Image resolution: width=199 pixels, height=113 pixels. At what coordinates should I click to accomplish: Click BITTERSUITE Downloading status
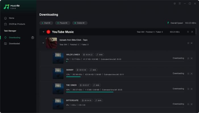tap(178, 104)
